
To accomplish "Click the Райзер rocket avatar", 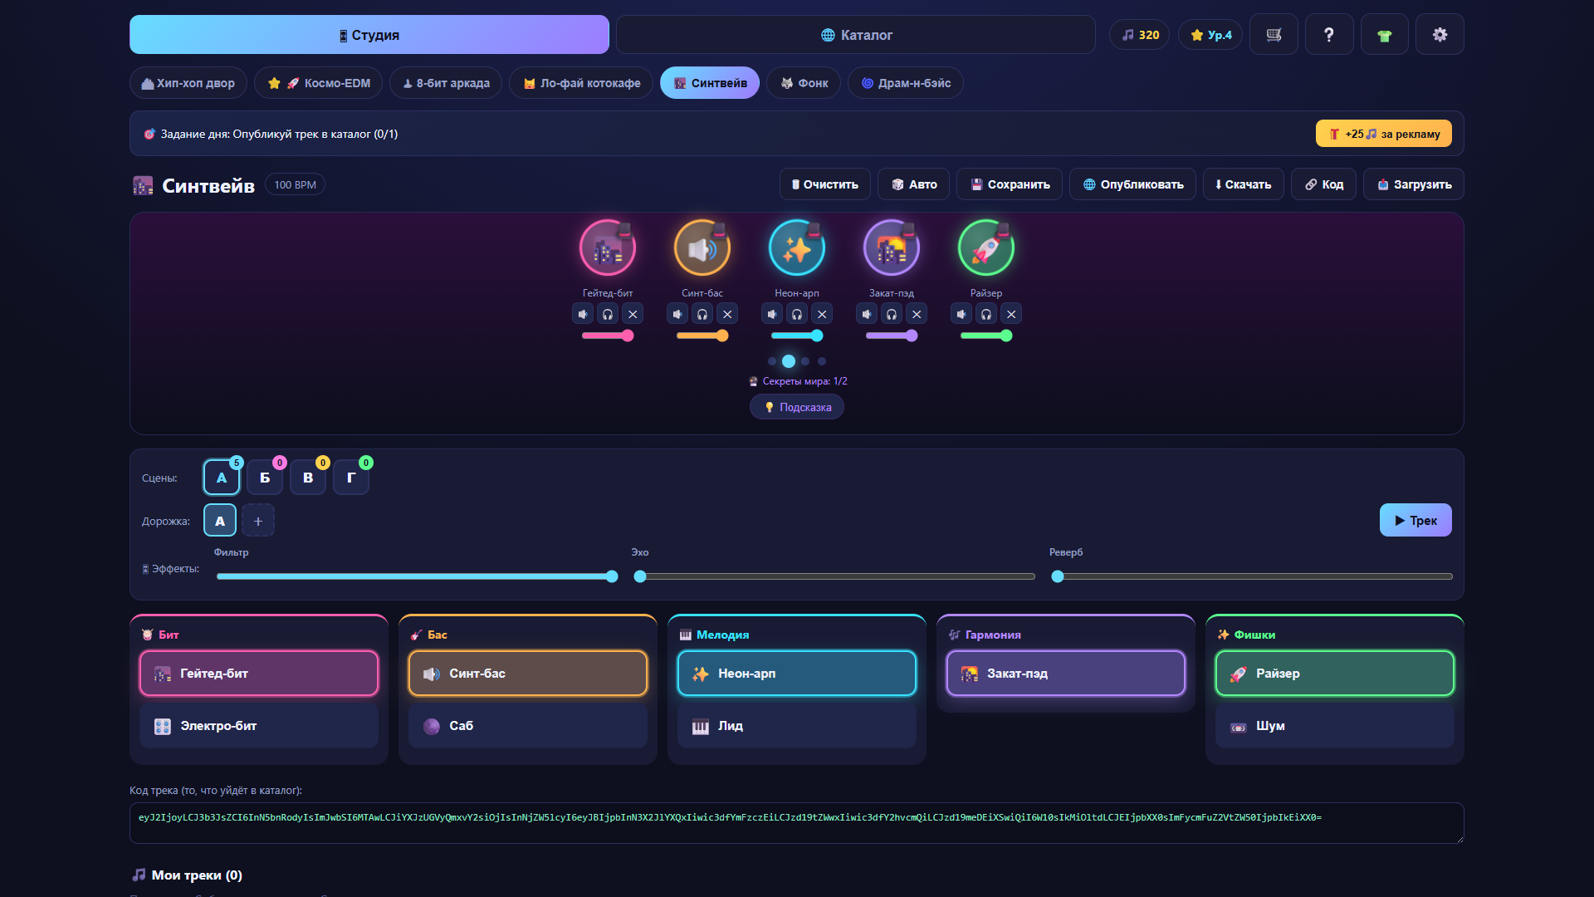I will pos(986,248).
